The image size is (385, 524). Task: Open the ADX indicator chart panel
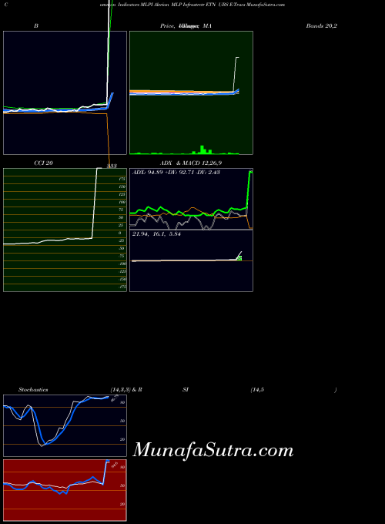[x=191, y=199]
